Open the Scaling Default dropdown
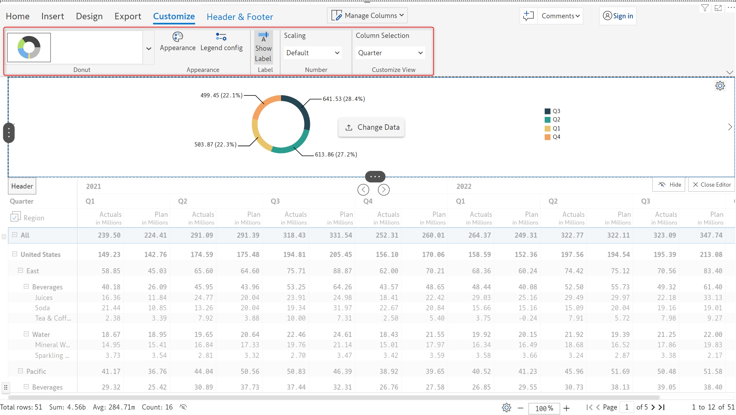736x415 pixels. (313, 53)
